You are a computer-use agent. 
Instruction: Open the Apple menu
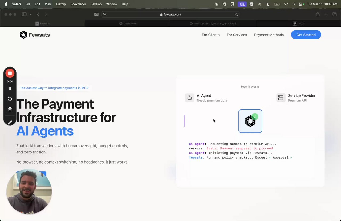(6, 4)
